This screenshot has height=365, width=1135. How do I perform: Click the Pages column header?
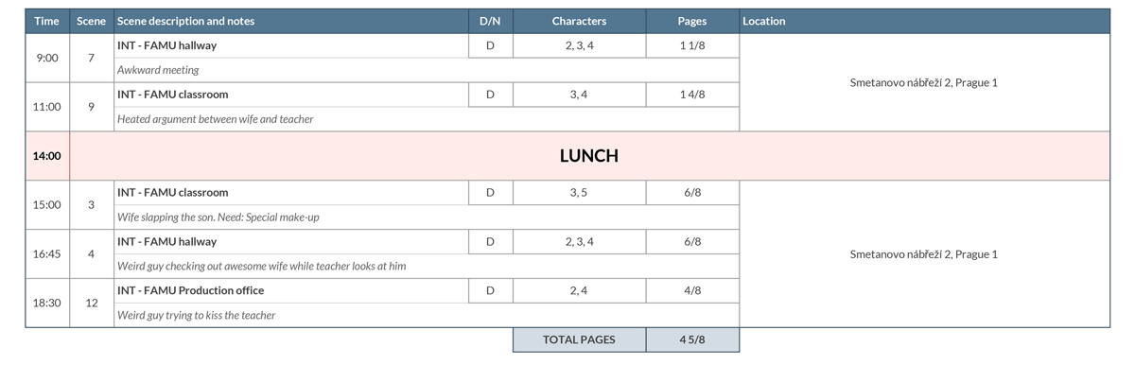pyautogui.click(x=692, y=21)
